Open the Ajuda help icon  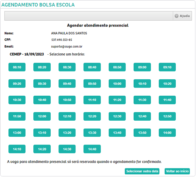[177, 16]
